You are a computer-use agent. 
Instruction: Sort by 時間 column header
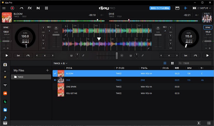point(177,68)
